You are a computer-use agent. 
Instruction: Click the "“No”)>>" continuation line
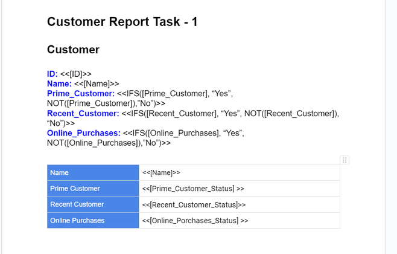(x=61, y=123)
